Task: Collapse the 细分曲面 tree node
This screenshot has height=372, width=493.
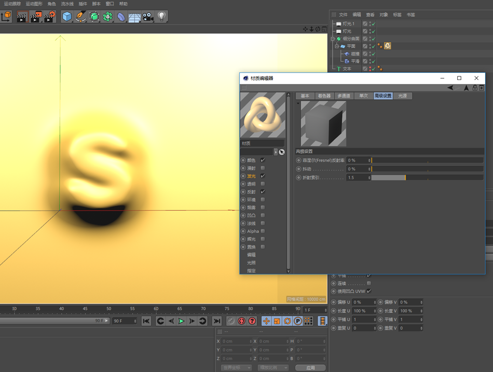Action: [x=333, y=39]
